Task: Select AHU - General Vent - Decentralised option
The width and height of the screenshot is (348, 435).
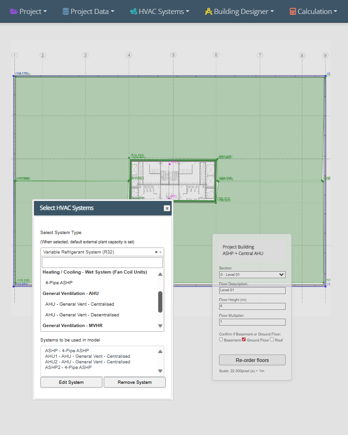Action: (x=82, y=315)
